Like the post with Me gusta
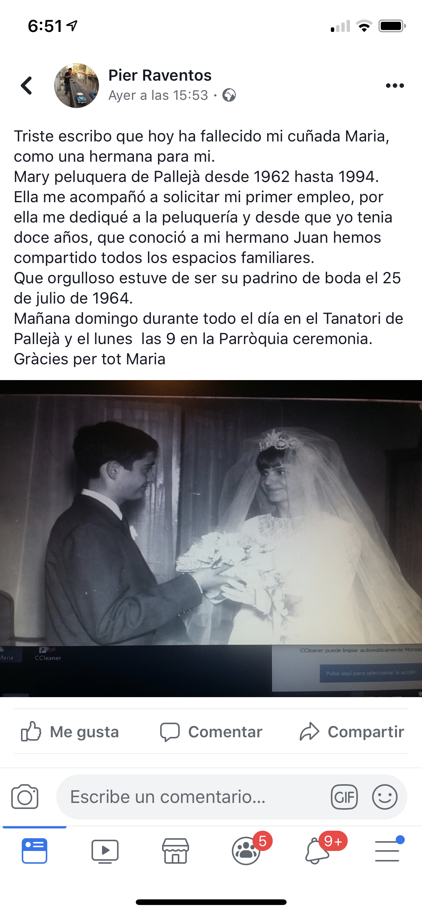 (70, 732)
